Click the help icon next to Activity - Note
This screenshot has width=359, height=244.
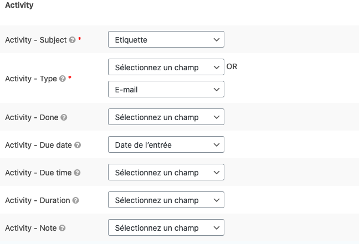coord(62,228)
